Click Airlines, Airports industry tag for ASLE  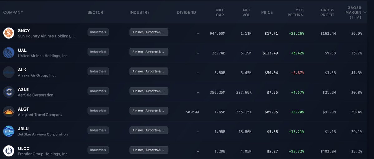click(x=149, y=91)
